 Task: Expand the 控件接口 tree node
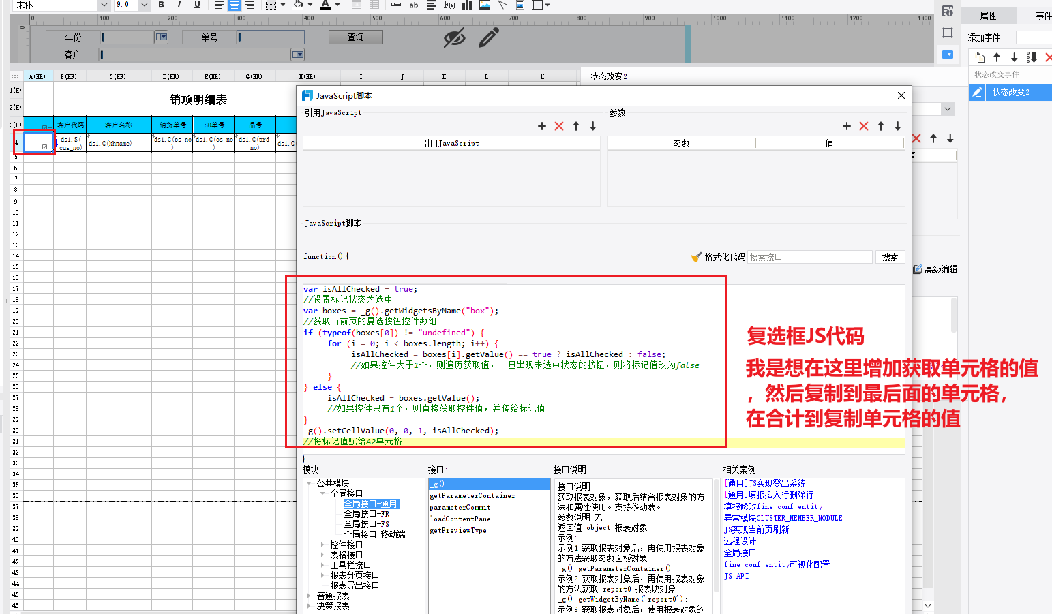click(322, 544)
